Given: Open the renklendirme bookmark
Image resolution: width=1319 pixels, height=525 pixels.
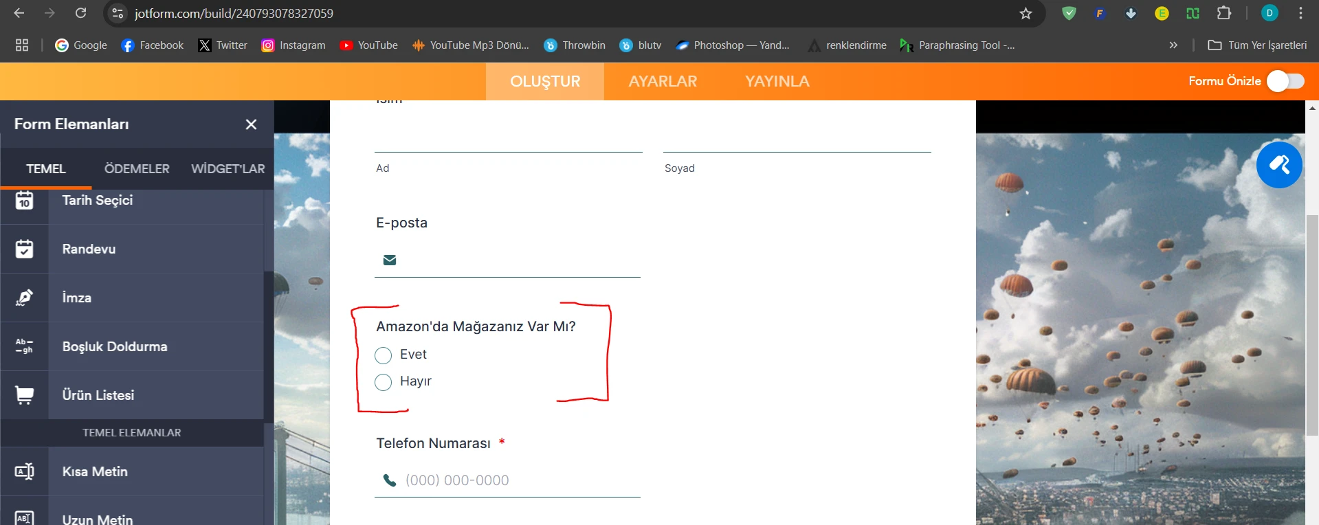Looking at the screenshot, I should click(x=847, y=45).
